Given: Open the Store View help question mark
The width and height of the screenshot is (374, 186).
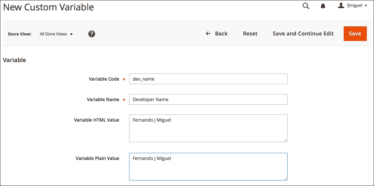Looking at the screenshot, I should point(92,34).
